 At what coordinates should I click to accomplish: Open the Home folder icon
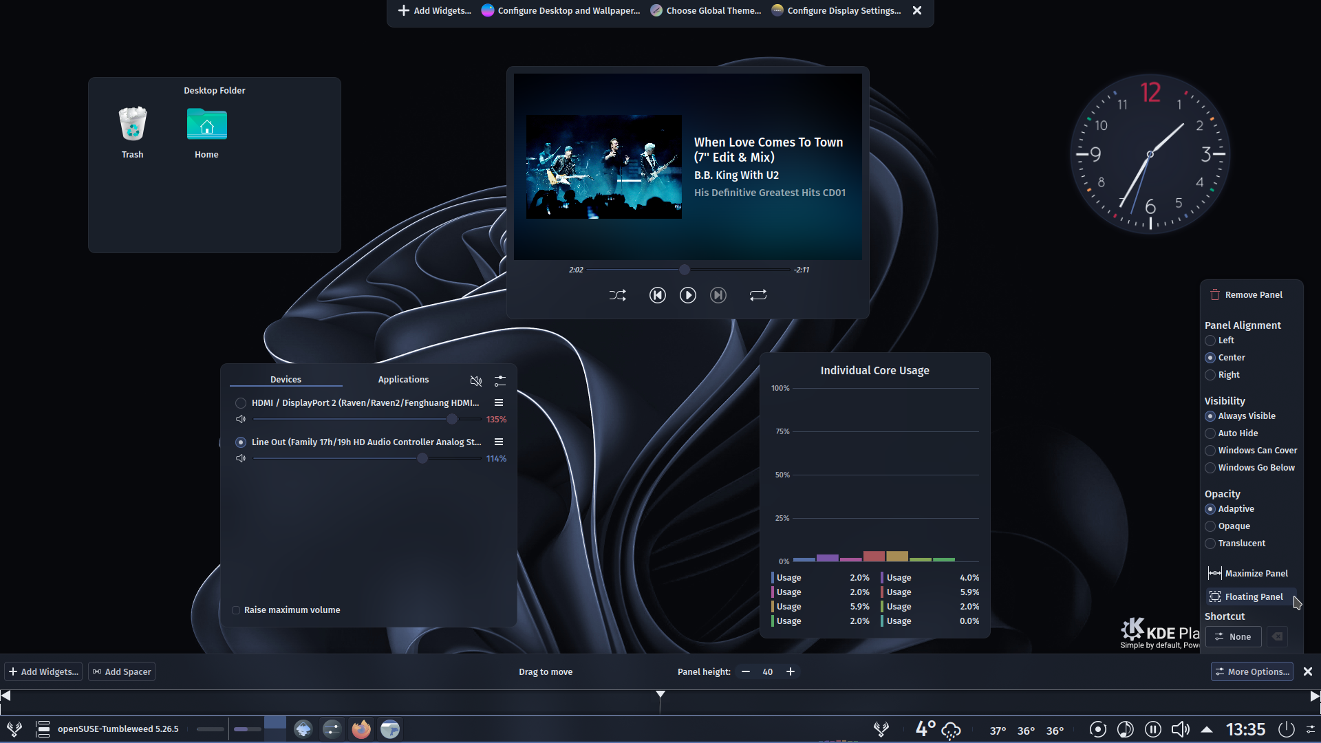[206, 133]
